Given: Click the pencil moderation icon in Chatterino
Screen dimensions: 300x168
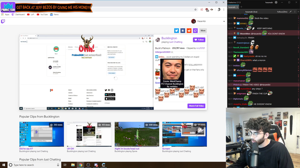Looking at the screenshot, I should 291,12.
